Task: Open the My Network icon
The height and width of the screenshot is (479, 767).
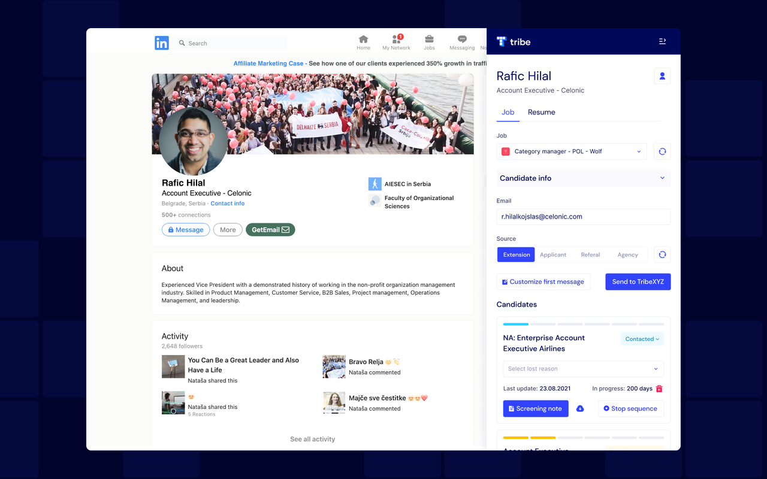Action: (396, 39)
